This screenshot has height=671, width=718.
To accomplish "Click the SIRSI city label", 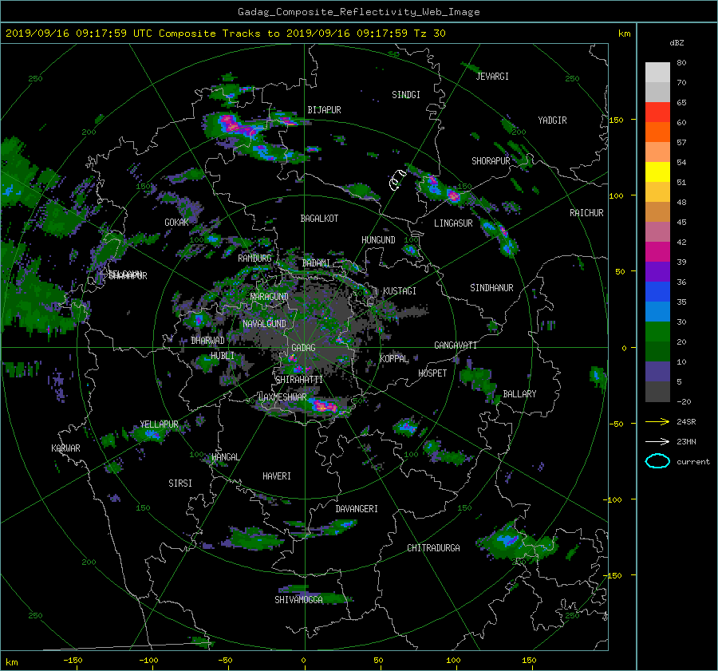I will click(180, 484).
